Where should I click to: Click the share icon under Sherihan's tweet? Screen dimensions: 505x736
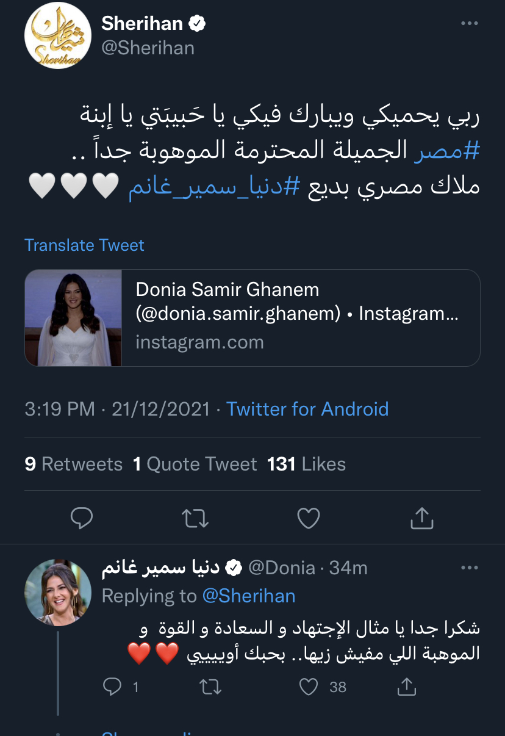[x=421, y=518]
